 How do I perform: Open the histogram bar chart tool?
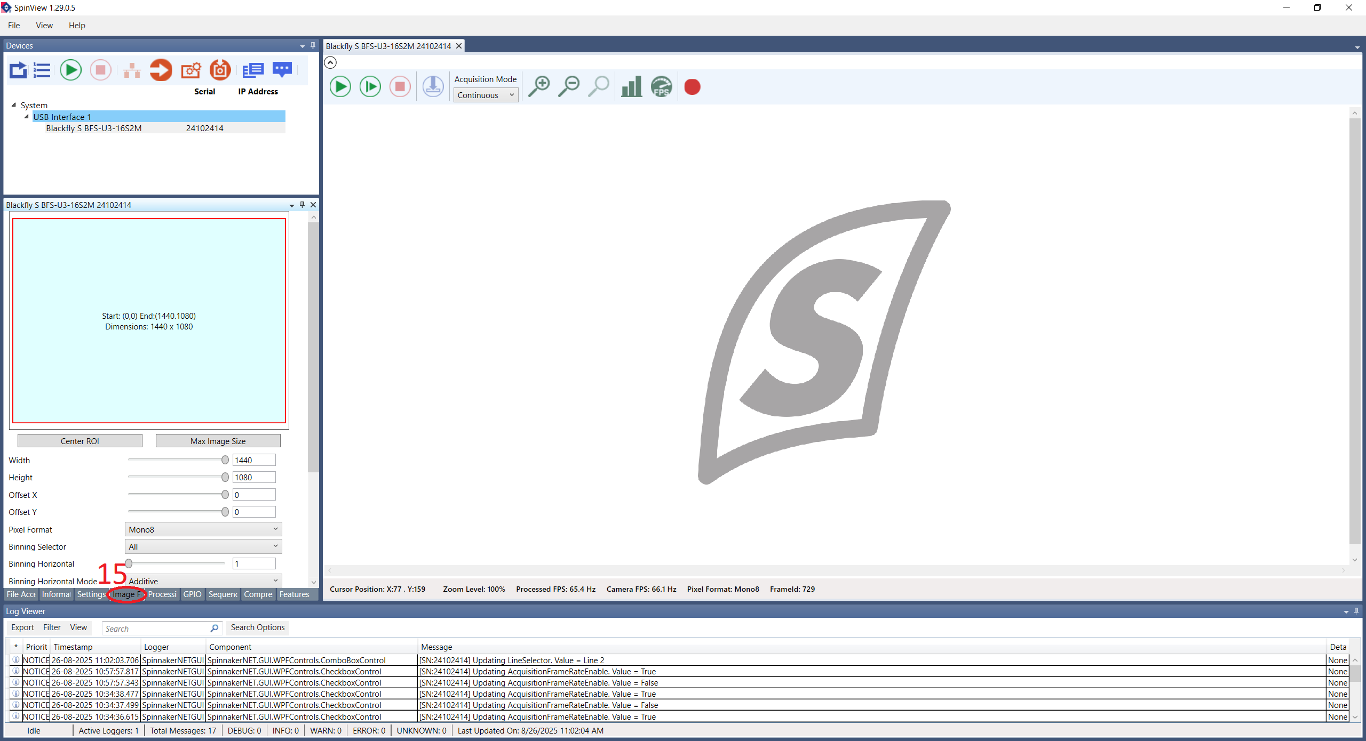click(631, 86)
